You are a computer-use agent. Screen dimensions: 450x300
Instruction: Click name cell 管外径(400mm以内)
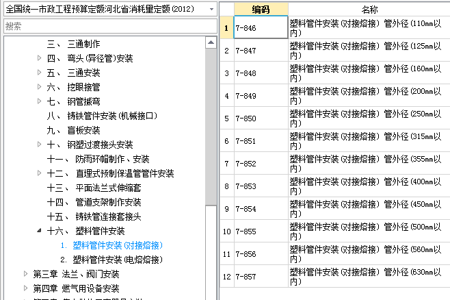[369, 186]
